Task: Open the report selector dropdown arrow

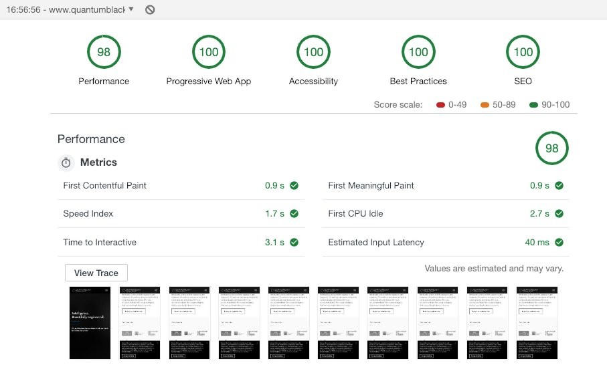Action: coord(131,9)
